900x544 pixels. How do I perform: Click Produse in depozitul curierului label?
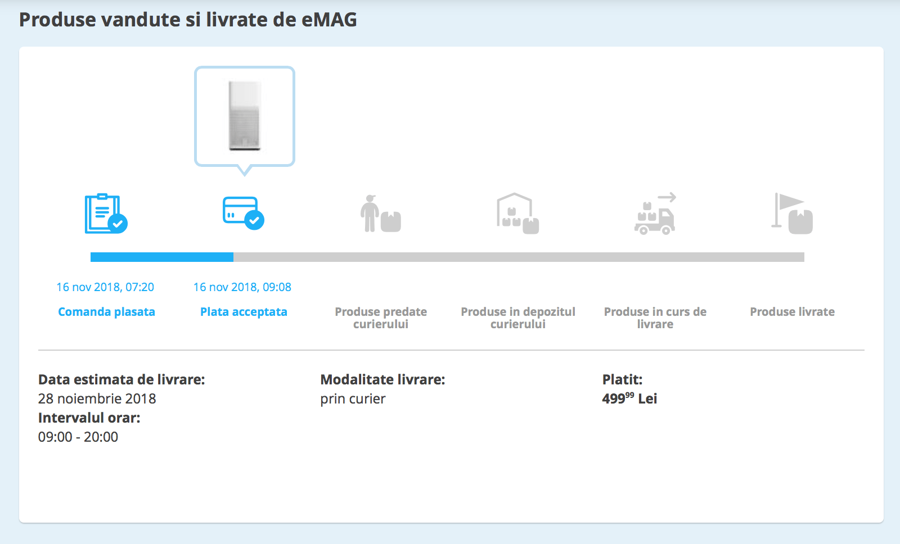click(518, 318)
